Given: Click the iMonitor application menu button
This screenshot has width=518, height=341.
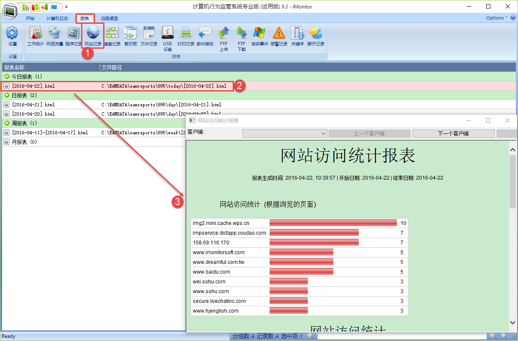Looking at the screenshot, I should coord(10,10).
